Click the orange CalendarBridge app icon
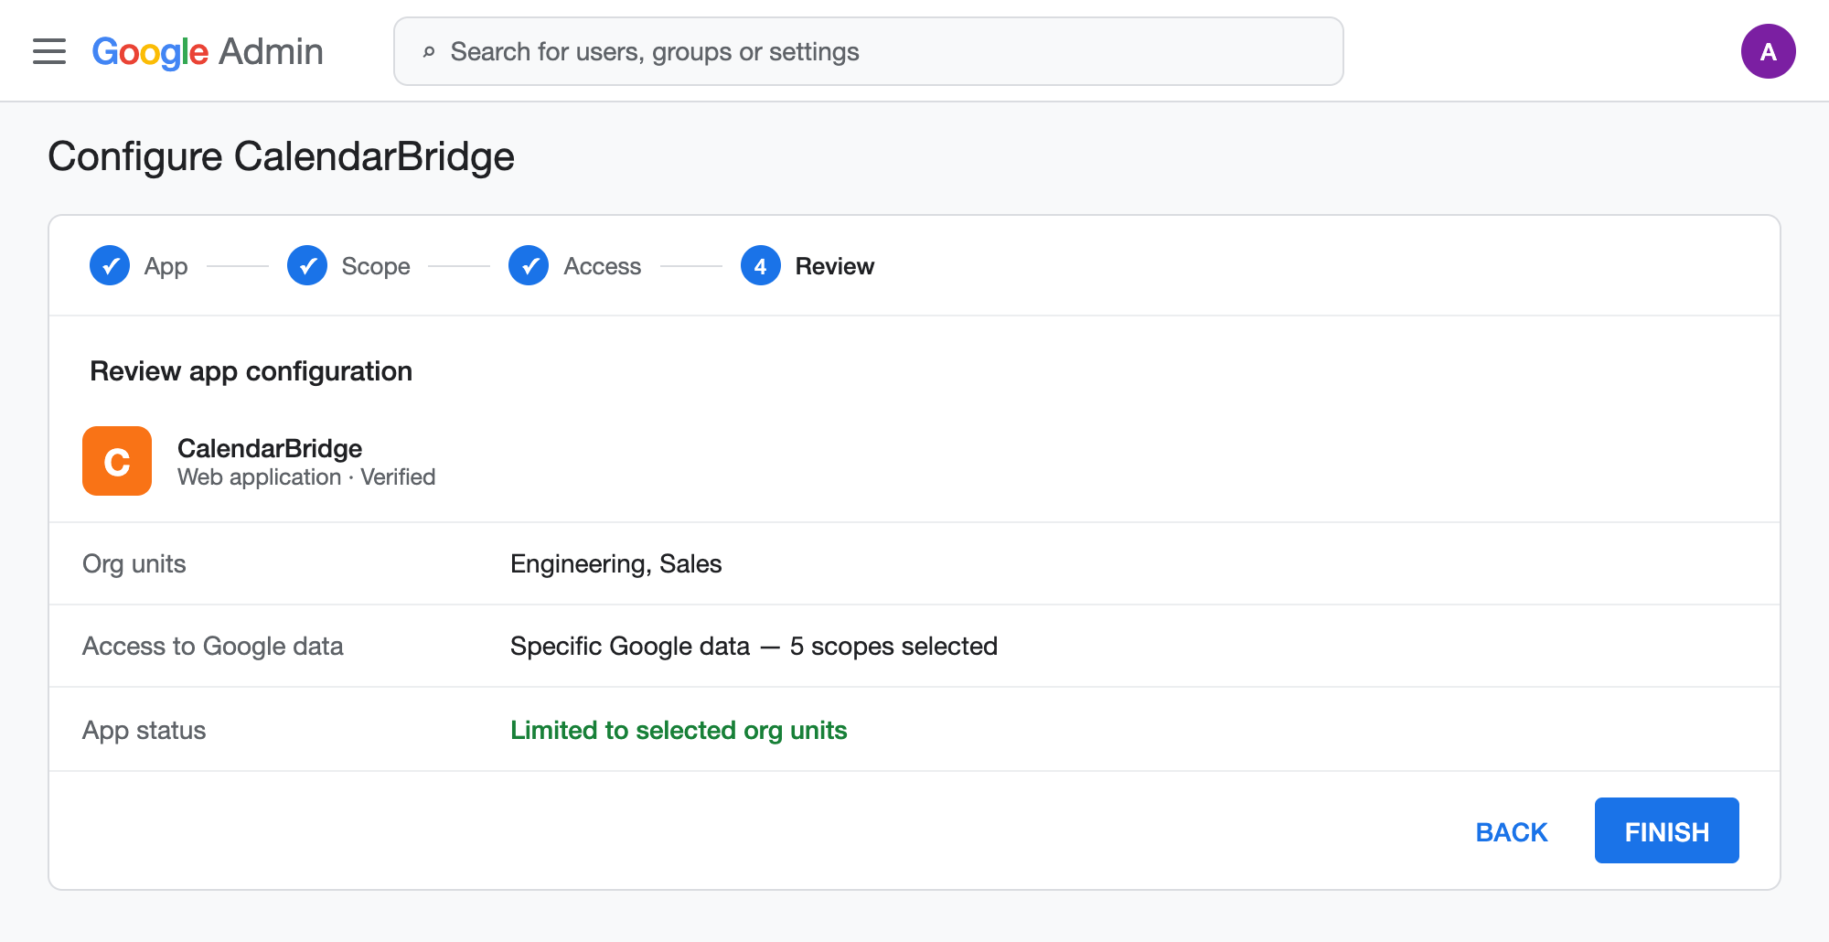This screenshot has height=942, width=1829. [117, 461]
